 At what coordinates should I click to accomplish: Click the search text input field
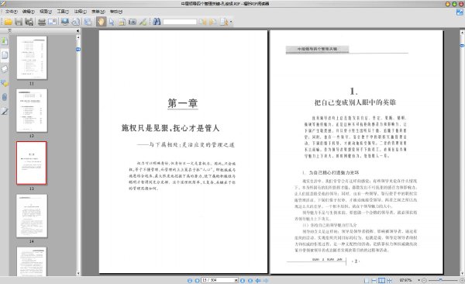pyautogui.click(x=180, y=22)
